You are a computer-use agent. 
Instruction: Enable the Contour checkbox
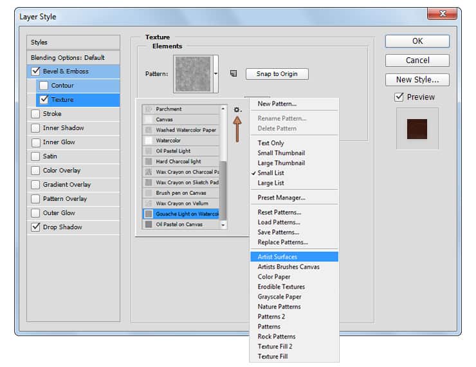[x=44, y=86]
